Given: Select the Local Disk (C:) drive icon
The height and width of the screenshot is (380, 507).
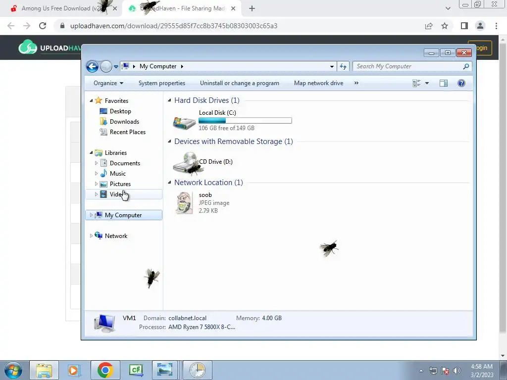Looking at the screenshot, I should 184,123.
